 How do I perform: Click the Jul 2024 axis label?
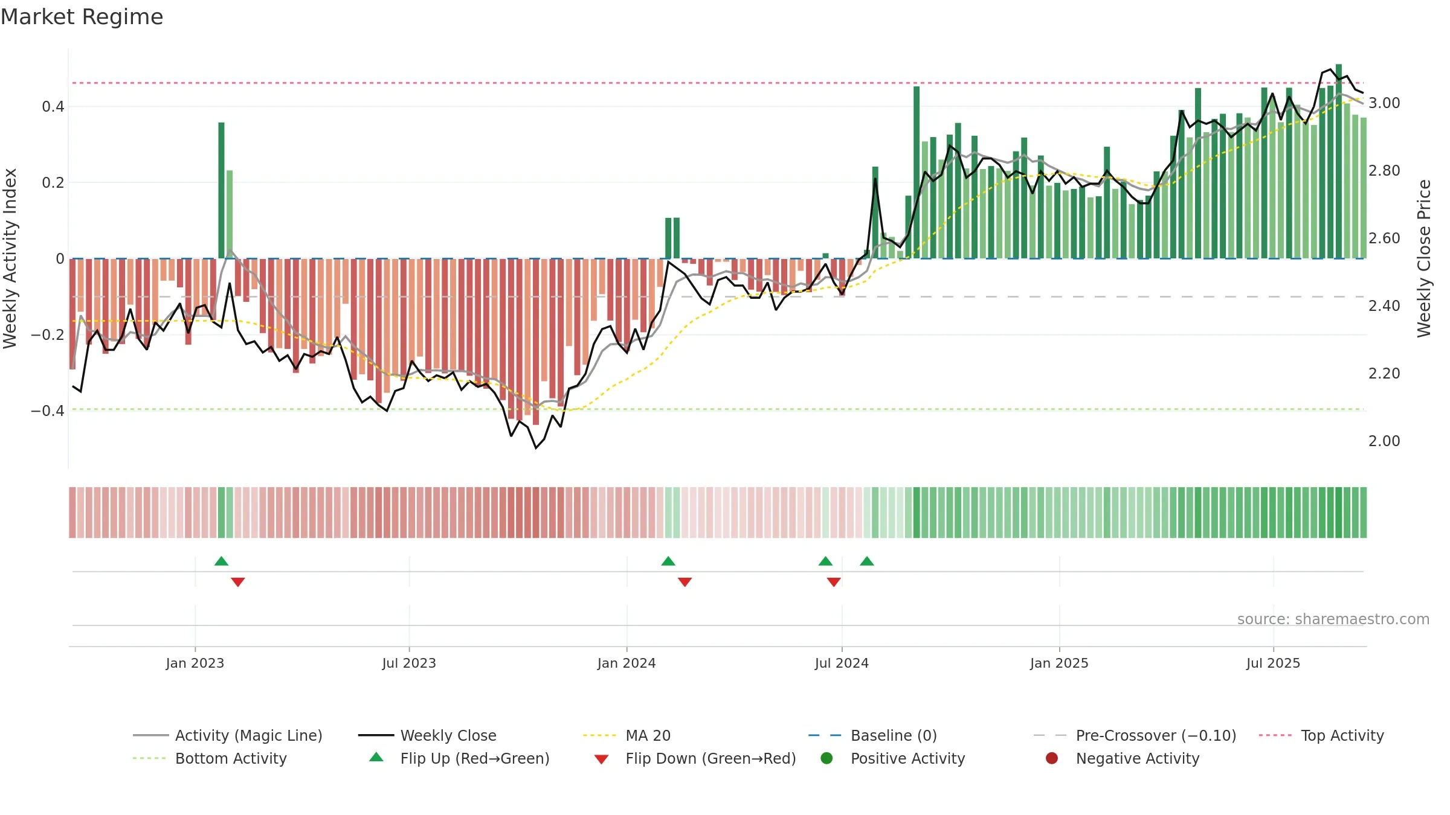(842, 663)
